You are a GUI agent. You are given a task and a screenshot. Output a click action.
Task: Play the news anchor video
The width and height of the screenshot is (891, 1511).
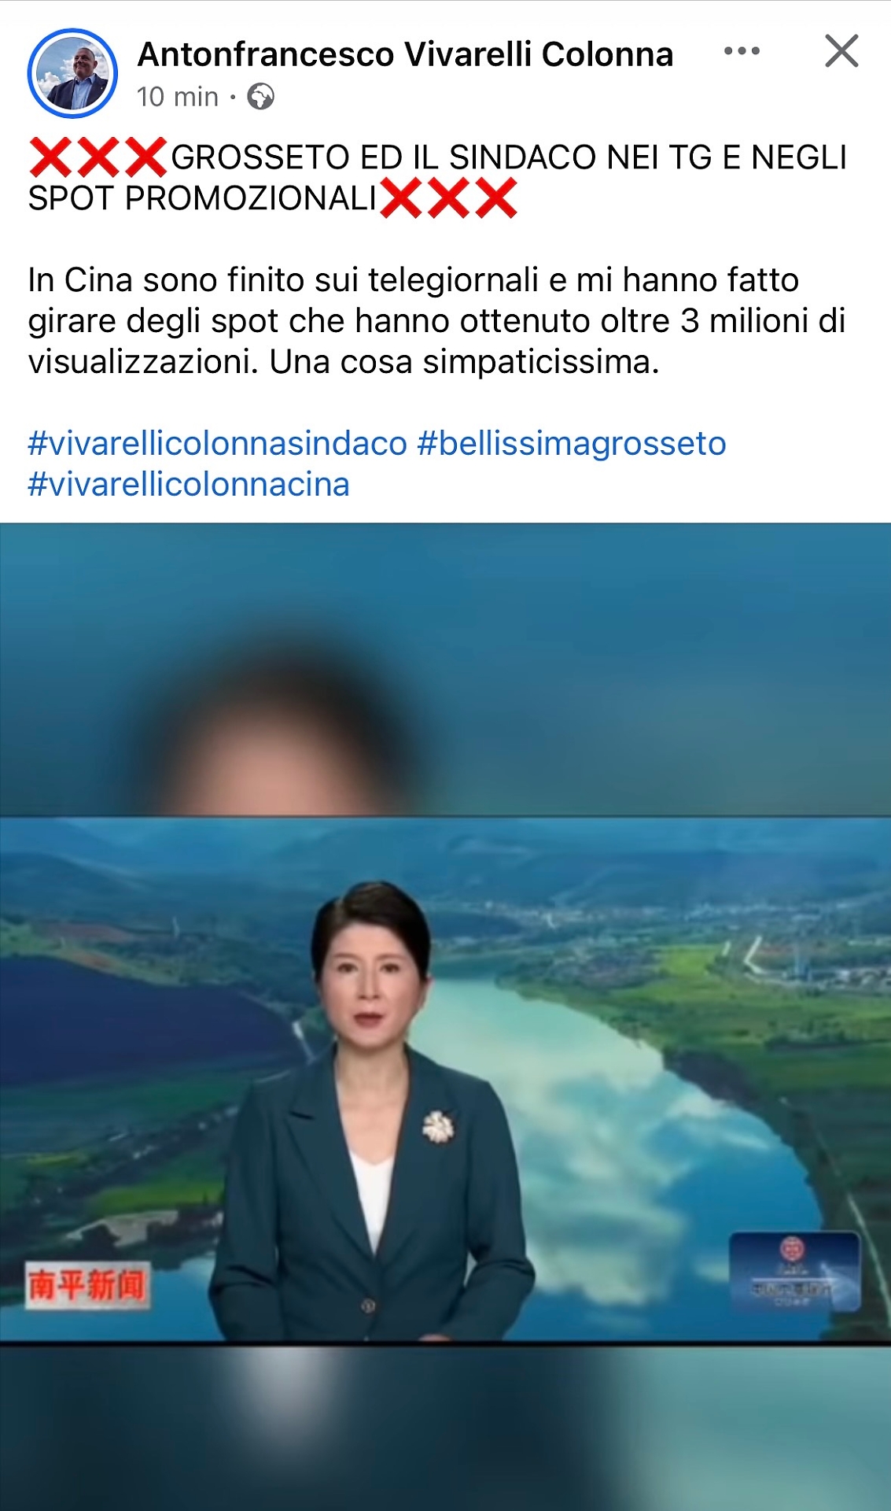tap(445, 1079)
